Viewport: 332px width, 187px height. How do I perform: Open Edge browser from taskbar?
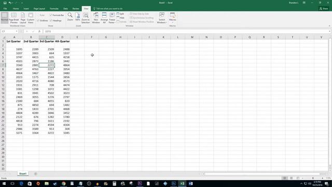[21, 183]
